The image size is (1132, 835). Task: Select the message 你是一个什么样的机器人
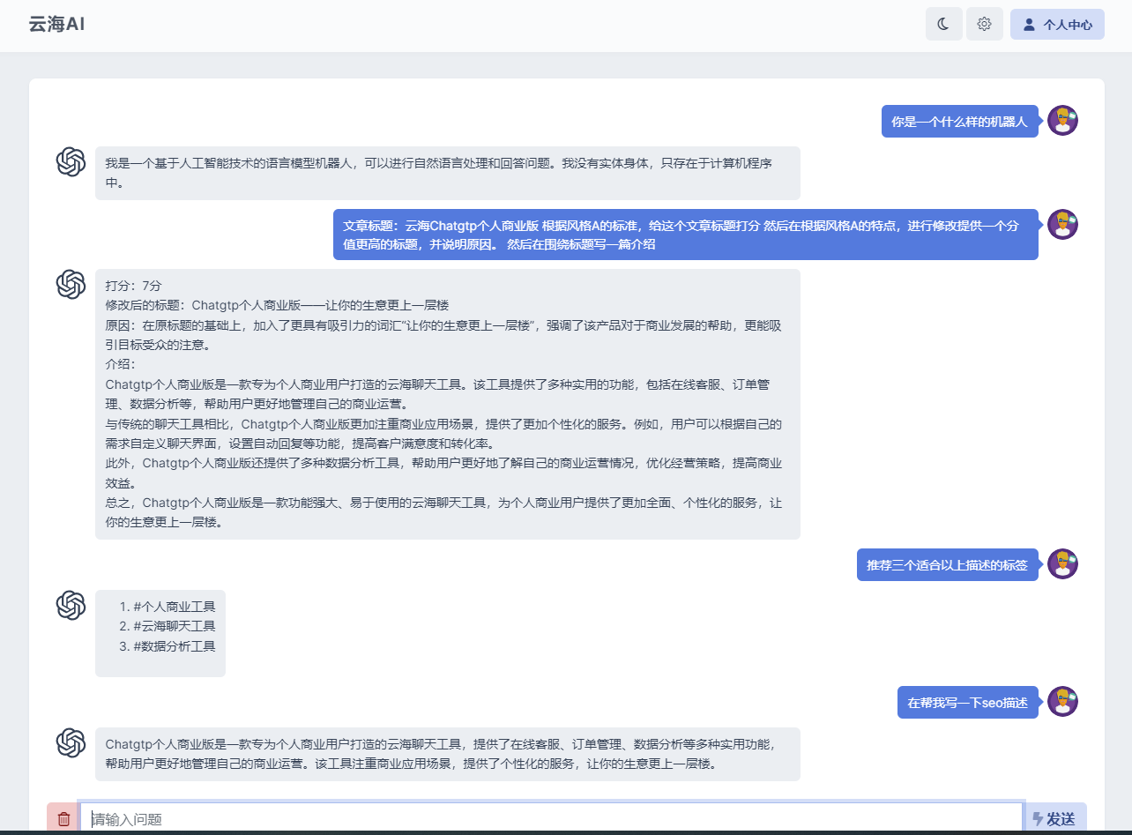click(959, 122)
